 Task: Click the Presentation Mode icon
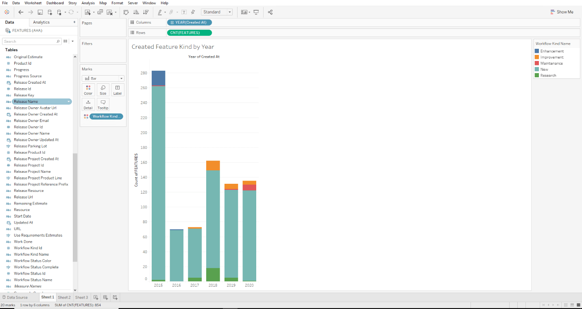(x=256, y=12)
